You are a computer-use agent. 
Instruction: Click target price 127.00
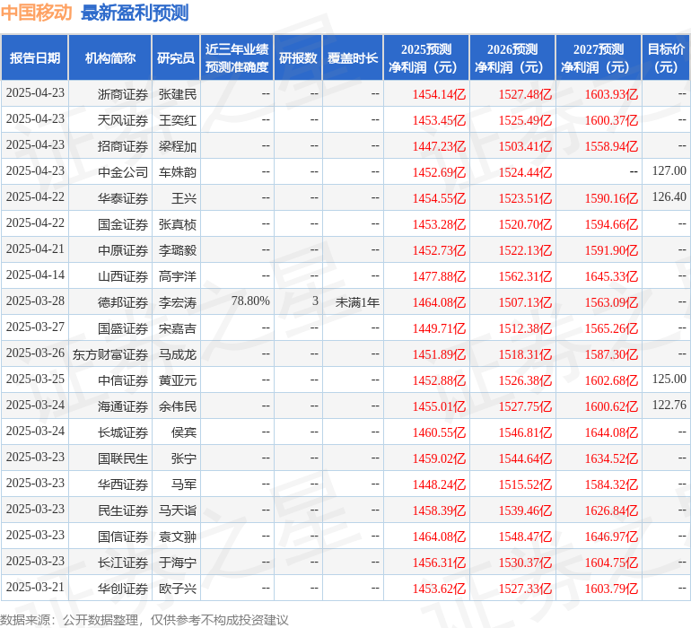pyautogui.click(x=669, y=170)
